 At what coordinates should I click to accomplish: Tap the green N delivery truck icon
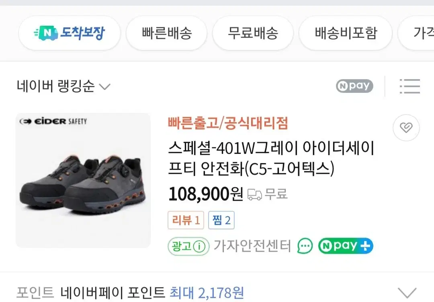[46, 33]
